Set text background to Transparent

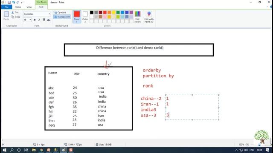pyautogui.click(x=62, y=17)
